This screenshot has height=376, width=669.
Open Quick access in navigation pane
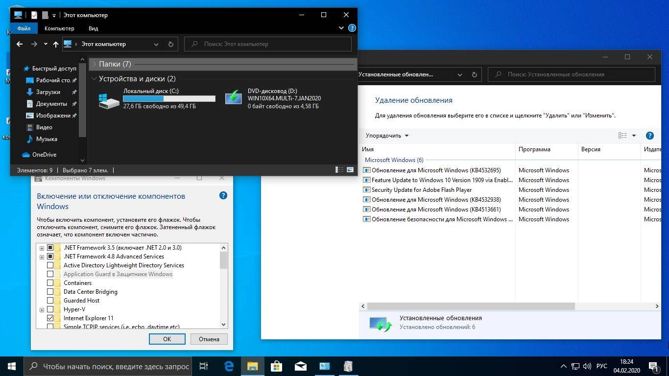(x=54, y=69)
